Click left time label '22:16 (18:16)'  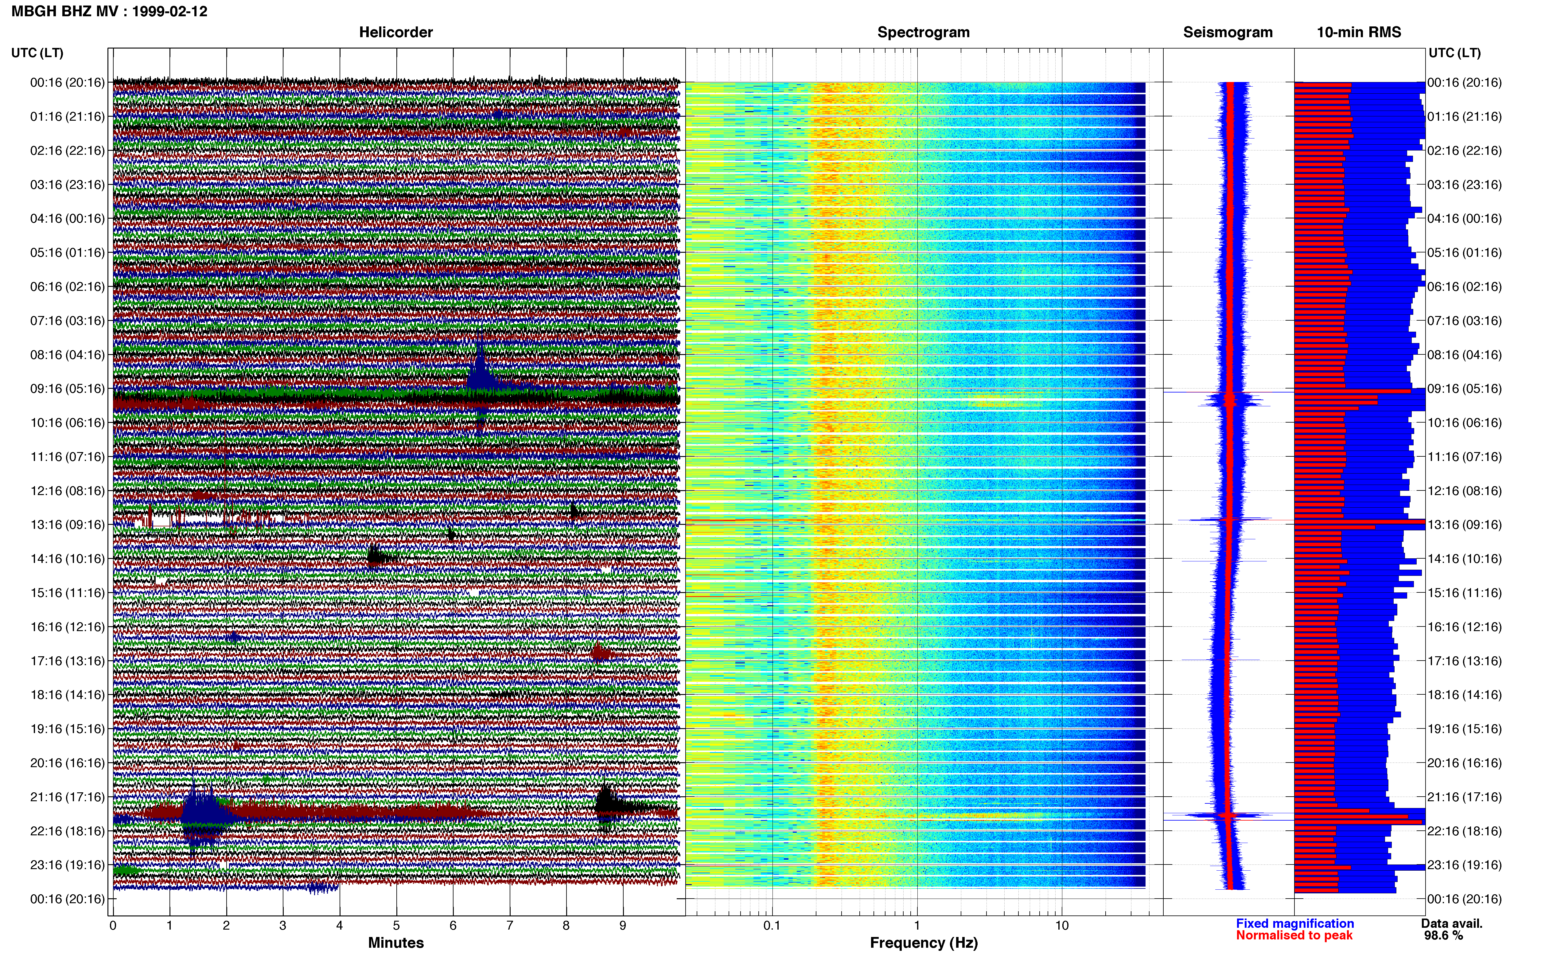(x=67, y=831)
